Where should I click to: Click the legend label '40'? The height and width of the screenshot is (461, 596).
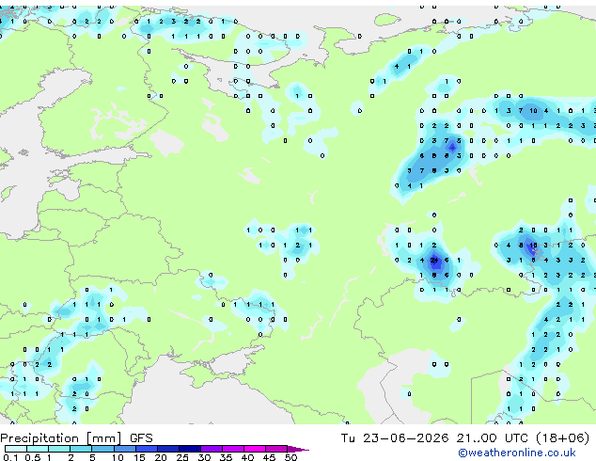coord(248,457)
